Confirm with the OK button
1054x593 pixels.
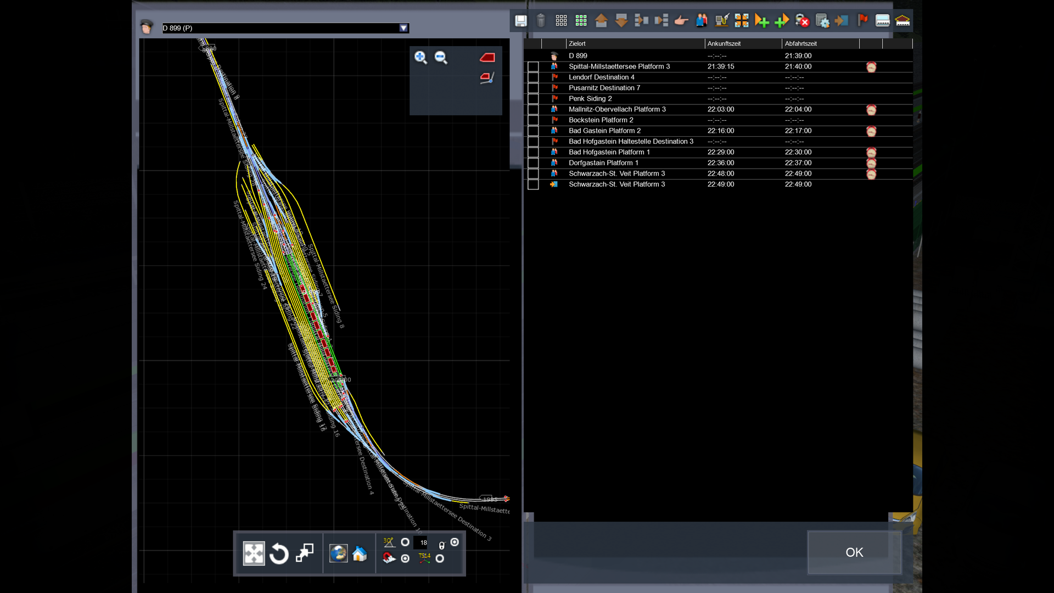point(854,552)
